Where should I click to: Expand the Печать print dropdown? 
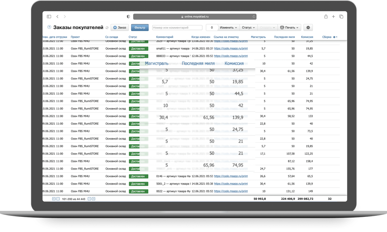(x=290, y=28)
